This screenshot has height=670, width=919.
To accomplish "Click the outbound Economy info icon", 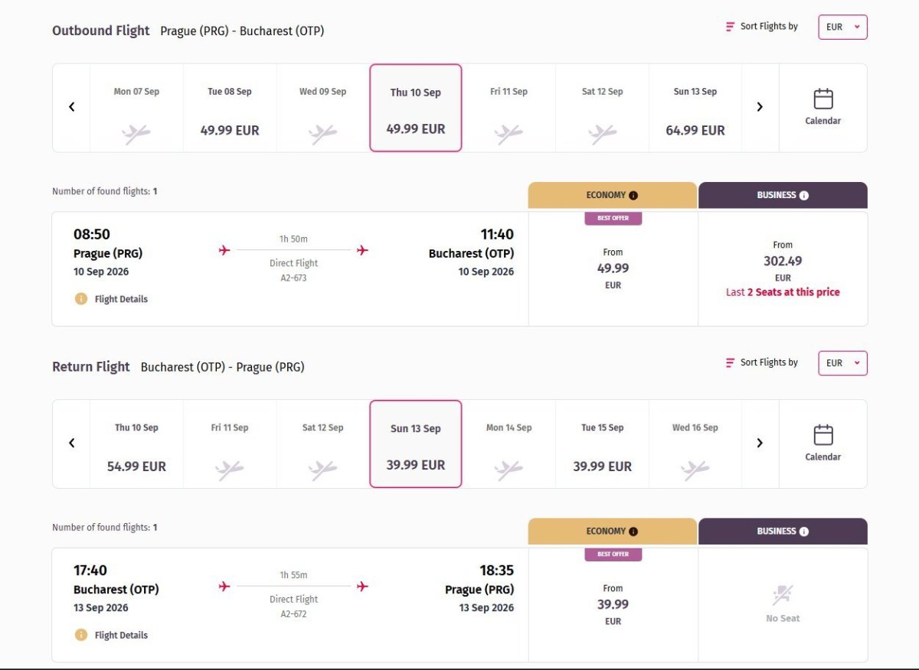I will click(x=633, y=196).
